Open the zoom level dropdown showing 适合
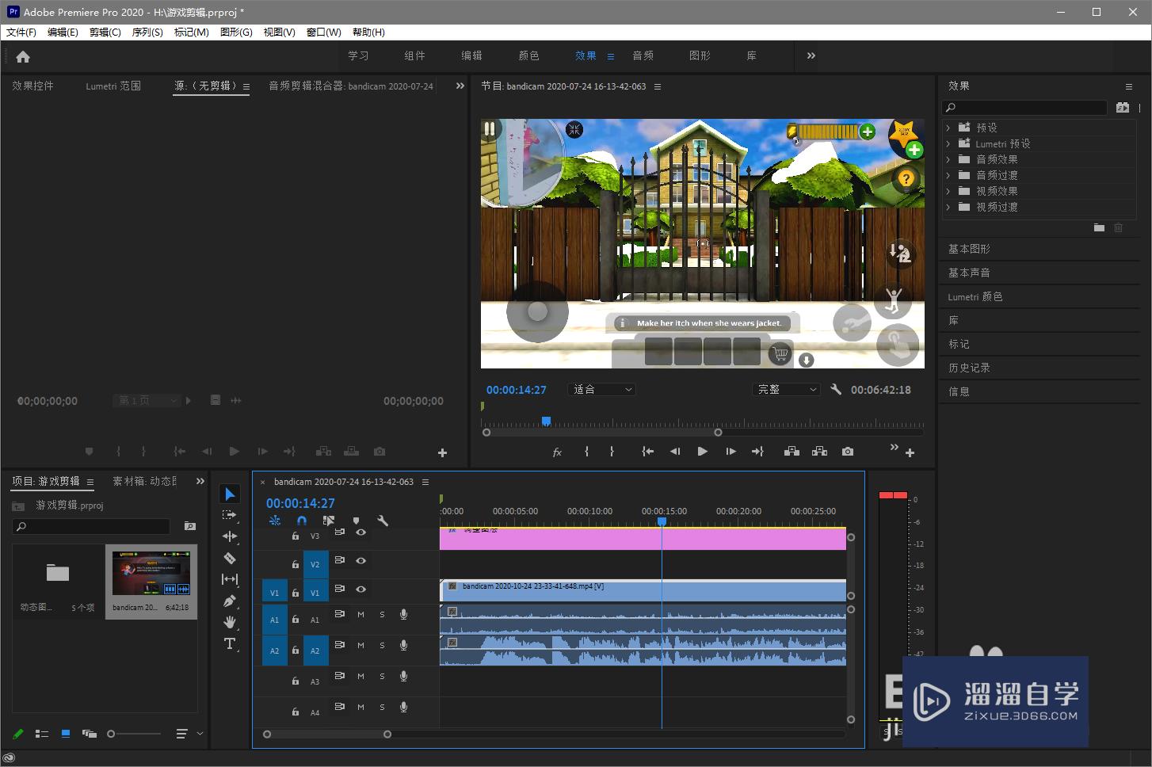The height and width of the screenshot is (767, 1152). coord(601,390)
